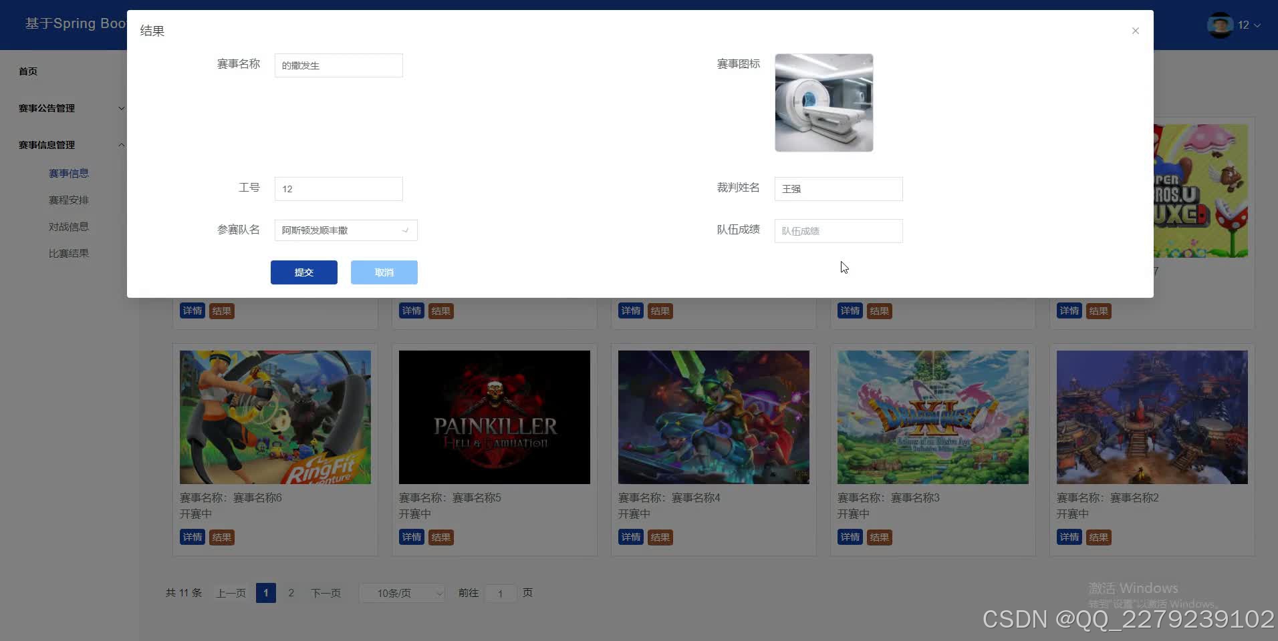Click the user avatar in the header

click(x=1220, y=25)
